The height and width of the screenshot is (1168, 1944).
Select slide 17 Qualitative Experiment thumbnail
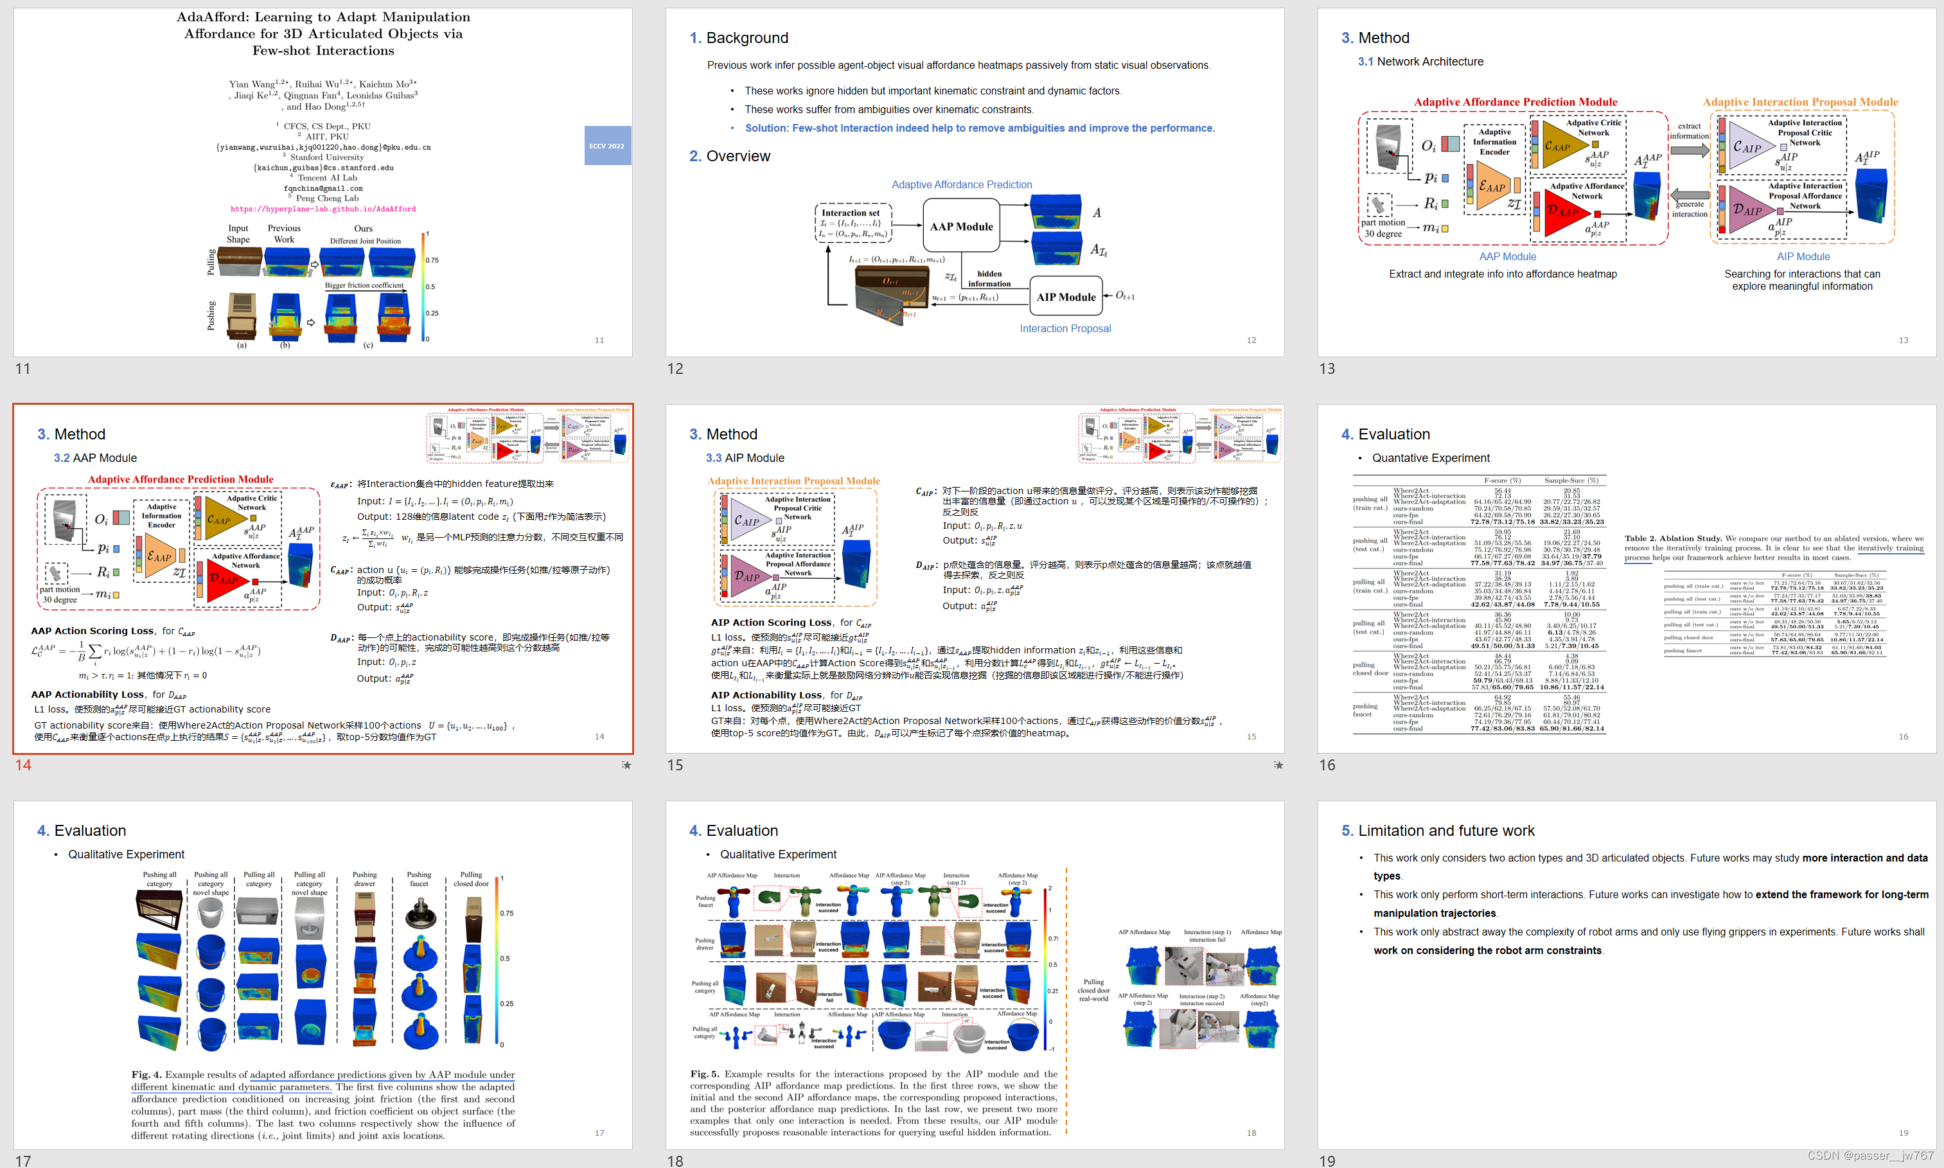coord(323,975)
